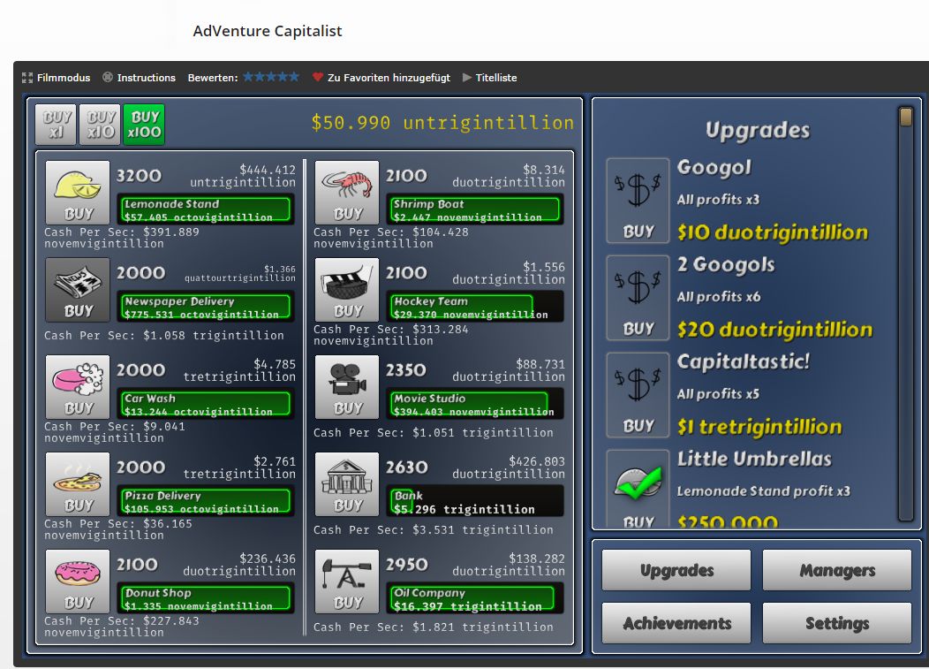Image resolution: width=929 pixels, height=669 pixels.
Task: Click the Pizza Delivery pizza icon
Action: (78, 483)
